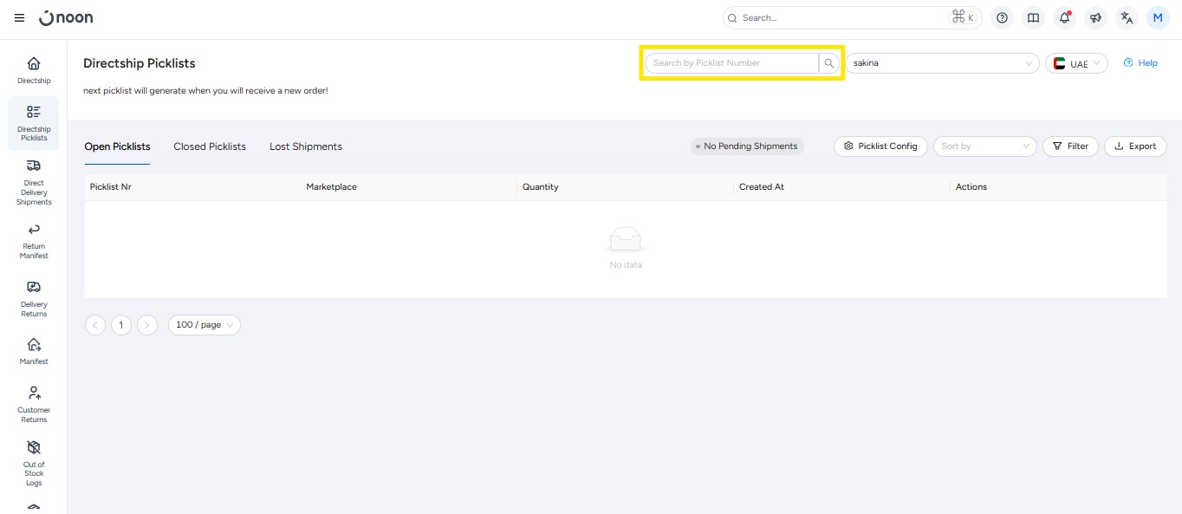Screen dimensions: 1182x514
Task: Go to Directship home in sidebar
Action: pos(34,70)
